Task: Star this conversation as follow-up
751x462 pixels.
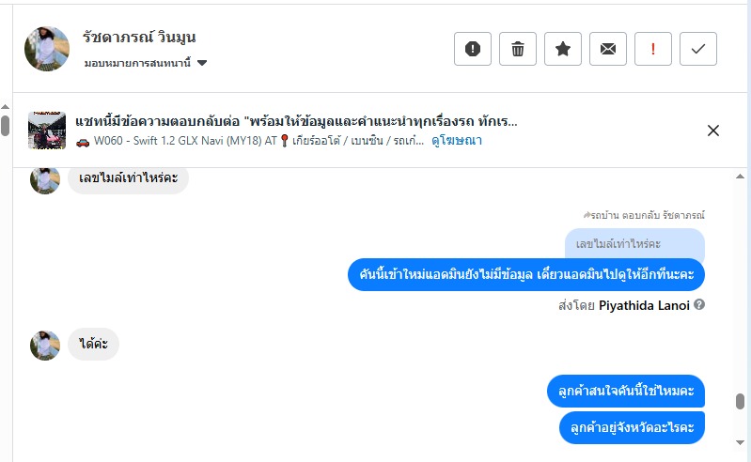Action: click(x=563, y=49)
